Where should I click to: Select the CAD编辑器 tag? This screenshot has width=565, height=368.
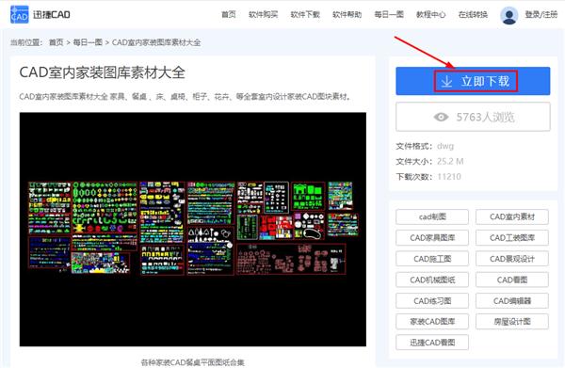click(512, 300)
